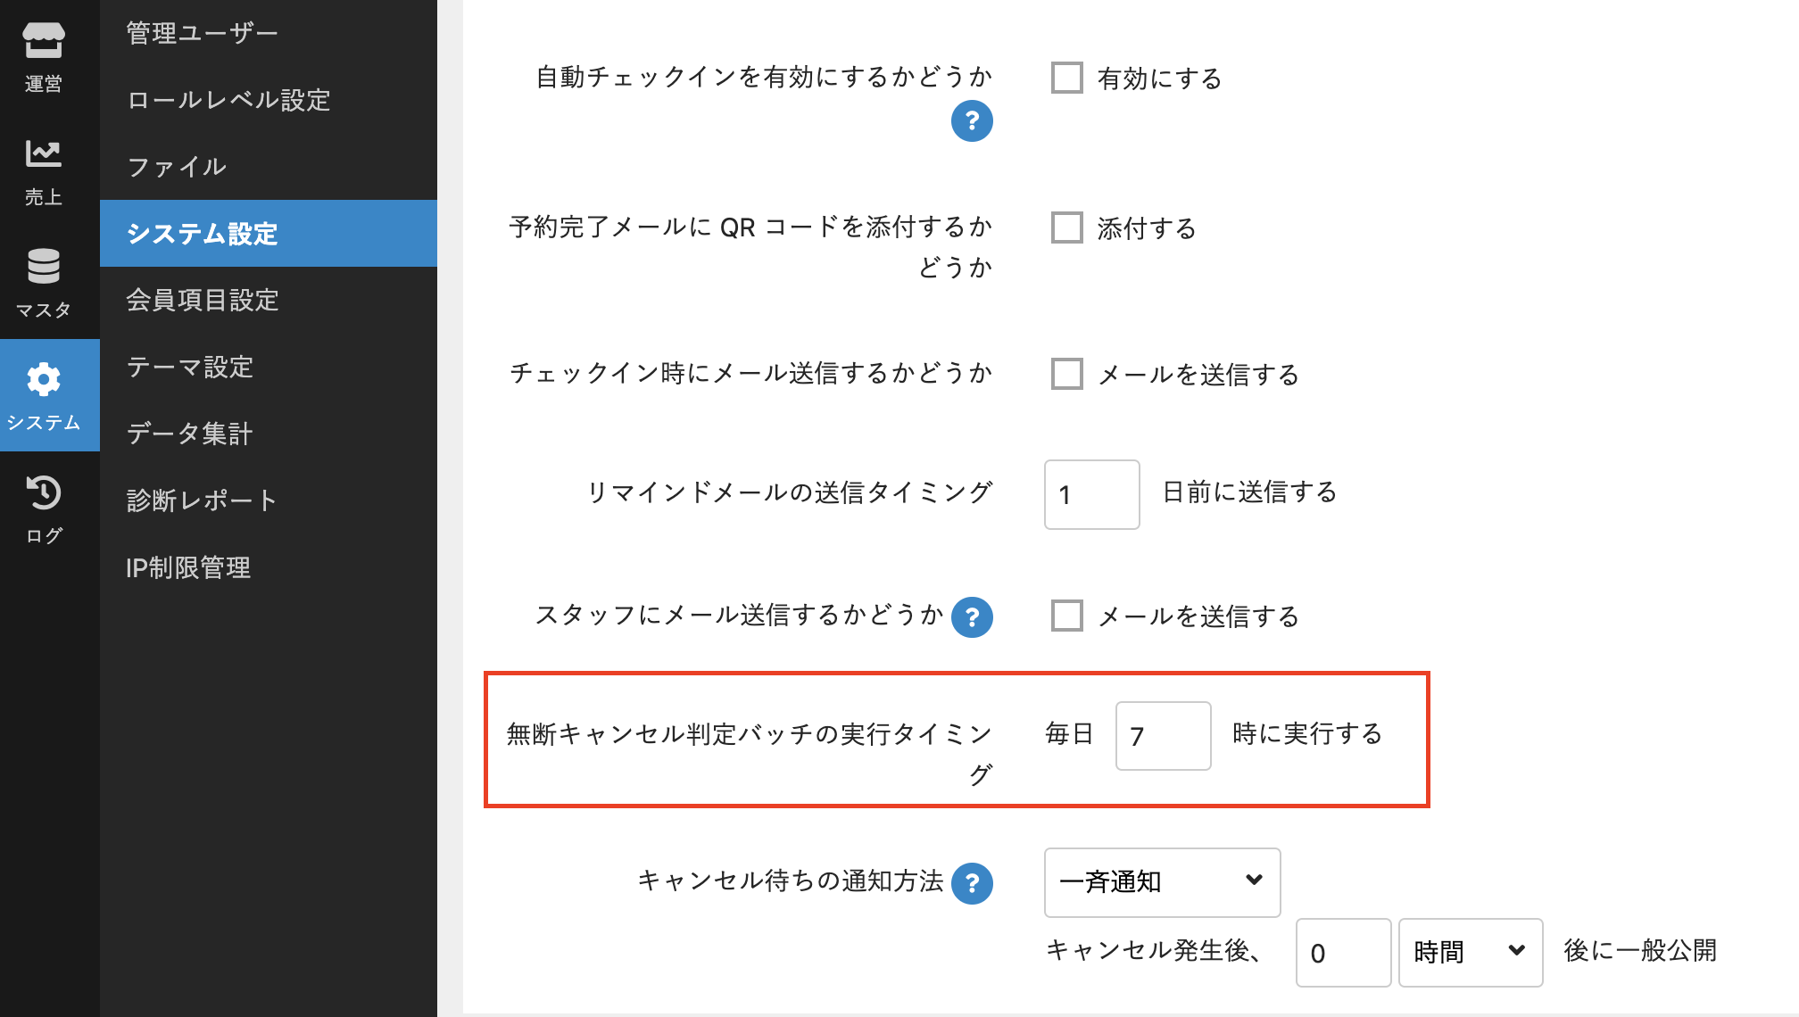Toggle staff メールを送信する checkbox
The image size is (1799, 1017).
(1067, 616)
